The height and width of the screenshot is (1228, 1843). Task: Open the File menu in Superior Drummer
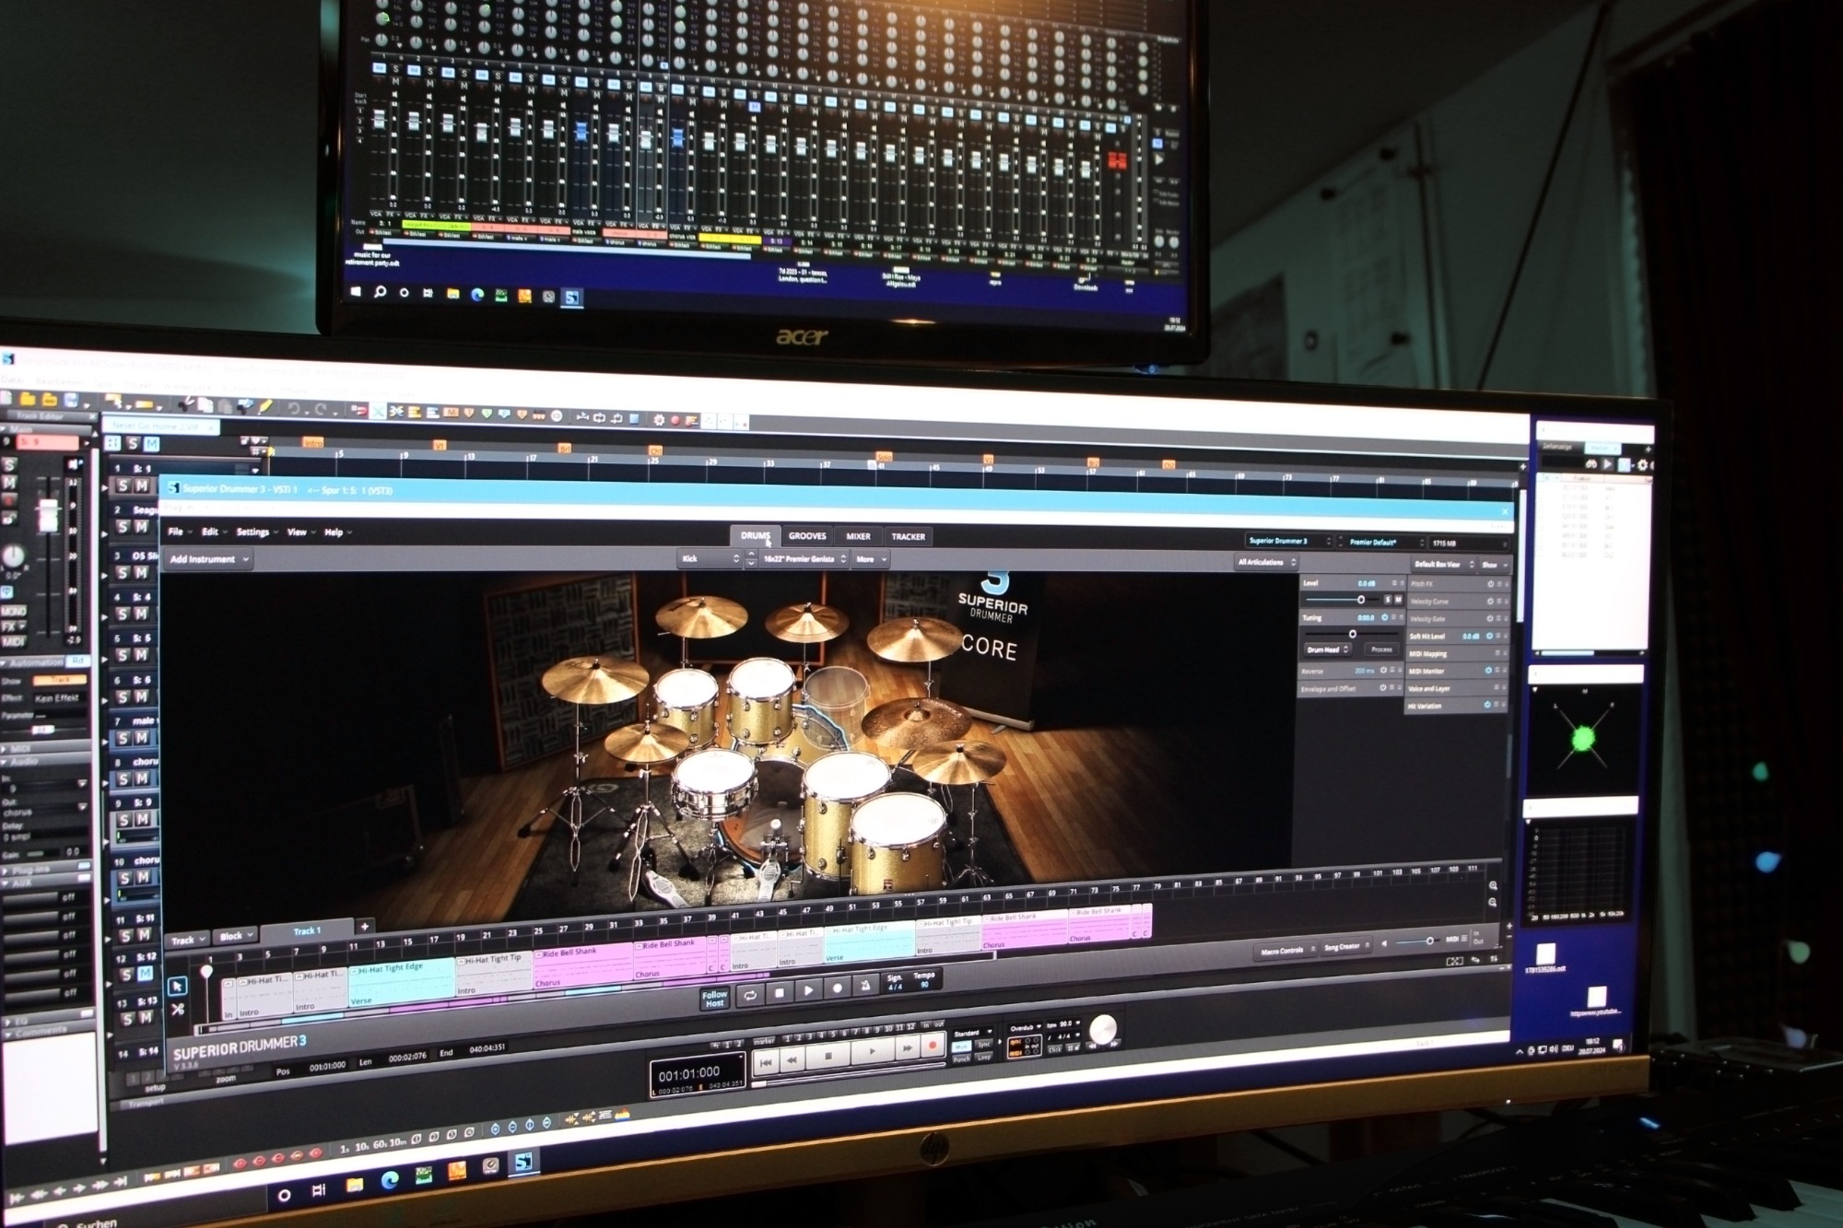(x=179, y=532)
